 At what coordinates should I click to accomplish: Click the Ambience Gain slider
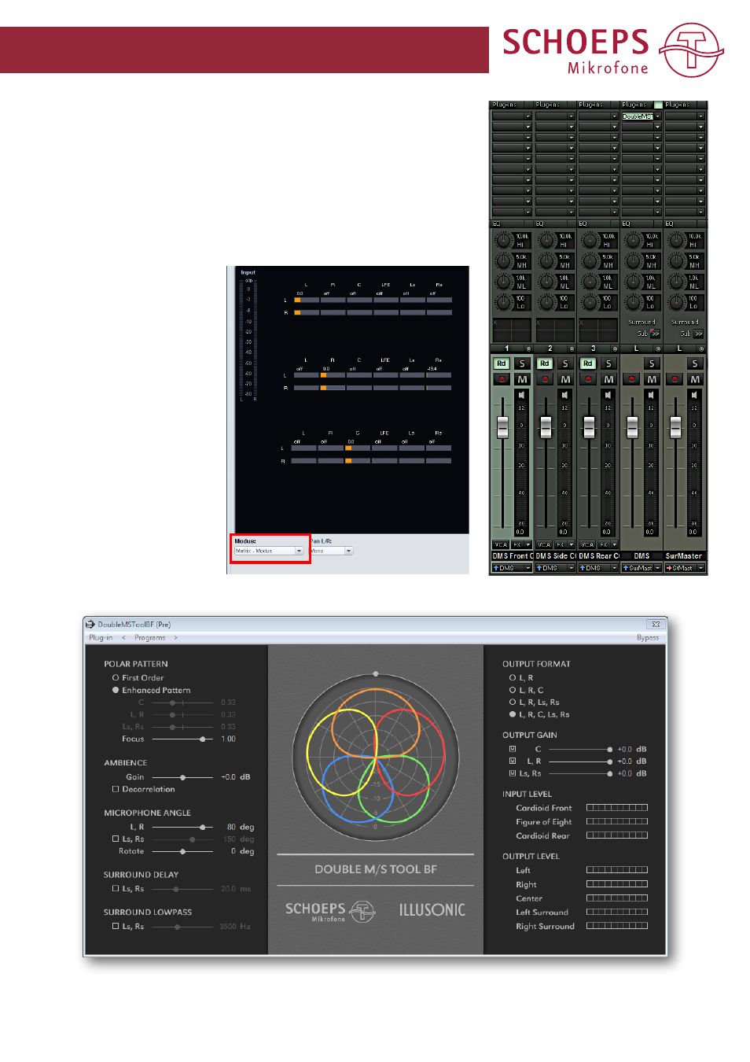point(182,777)
